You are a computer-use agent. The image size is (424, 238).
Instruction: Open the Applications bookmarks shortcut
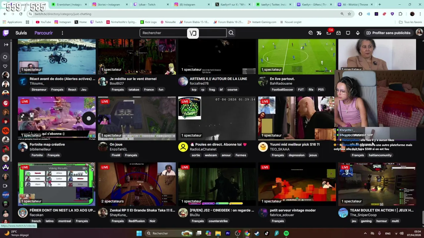pos(12,22)
